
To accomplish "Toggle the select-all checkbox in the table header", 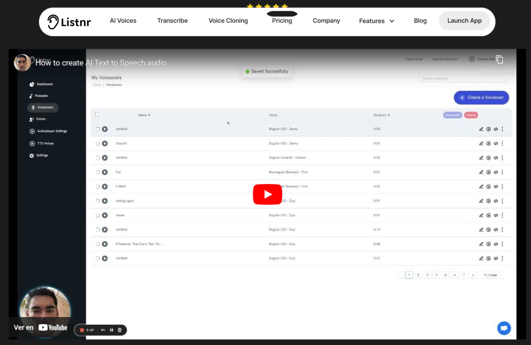I will pos(97,114).
